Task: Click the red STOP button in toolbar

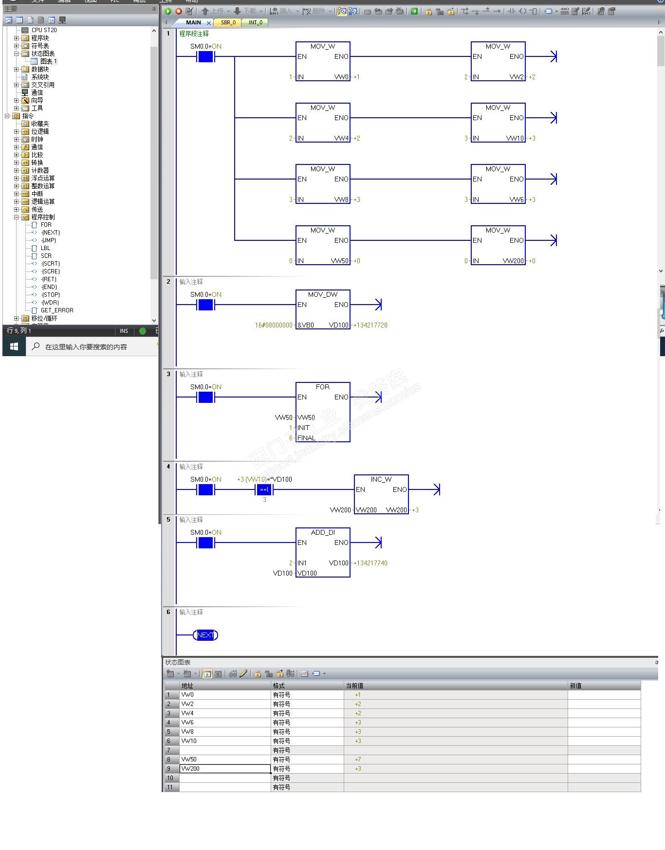Action: (179, 11)
